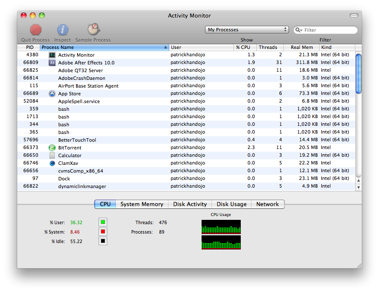Screen dimensions: 379x292
Task: Select the Calculator process icon
Action: 52,155
